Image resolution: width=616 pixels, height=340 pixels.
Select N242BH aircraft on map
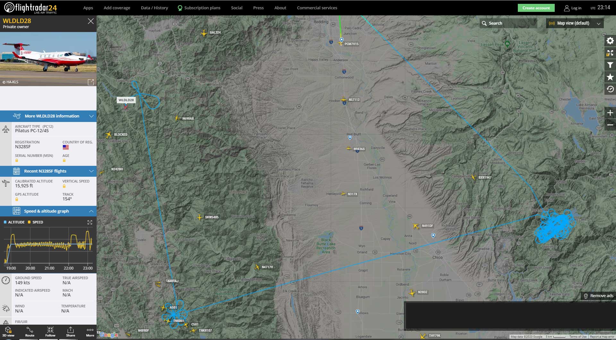pyautogui.click(x=102, y=172)
